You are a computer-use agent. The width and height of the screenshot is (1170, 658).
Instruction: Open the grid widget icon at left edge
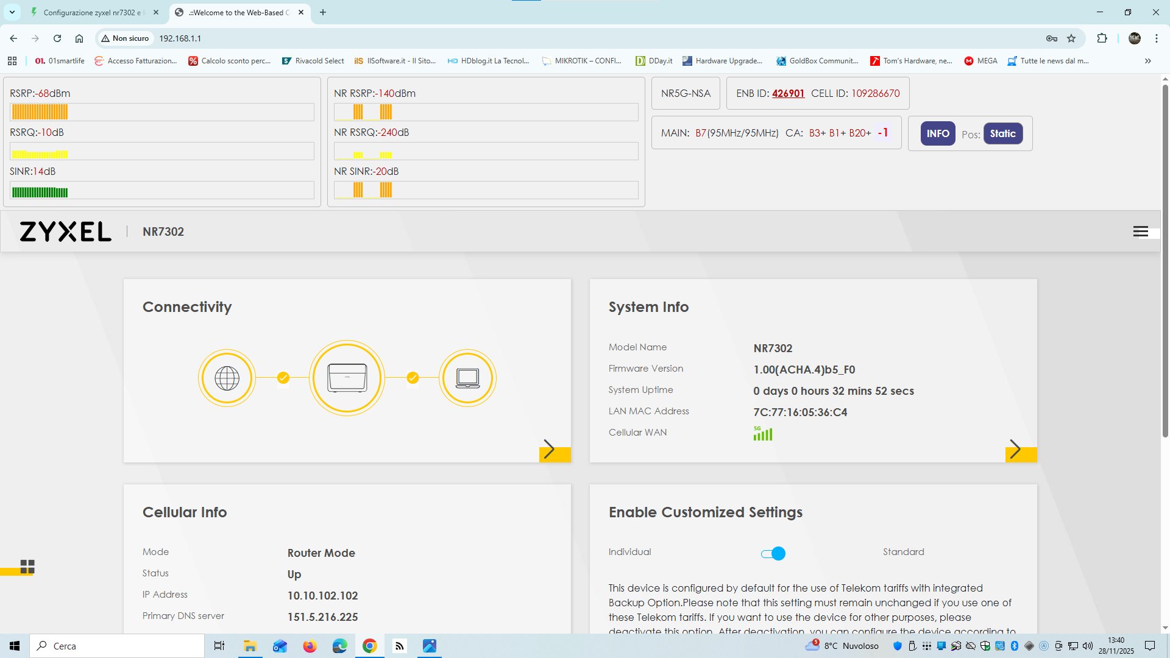(27, 567)
